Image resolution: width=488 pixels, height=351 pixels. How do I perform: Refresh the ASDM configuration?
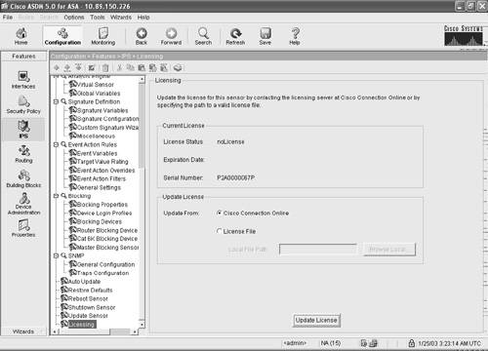pyautogui.click(x=235, y=36)
